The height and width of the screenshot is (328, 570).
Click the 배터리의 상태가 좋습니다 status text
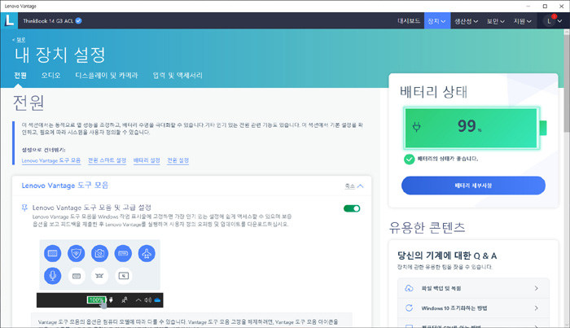448,159
